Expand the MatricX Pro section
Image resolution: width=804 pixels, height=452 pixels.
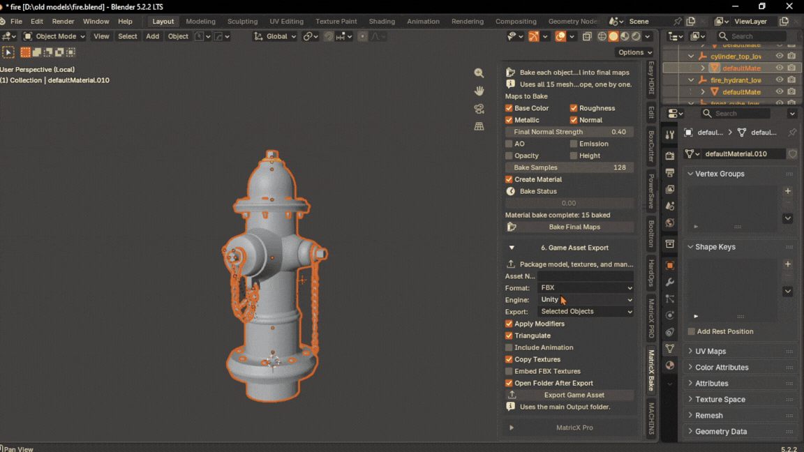tap(511, 428)
